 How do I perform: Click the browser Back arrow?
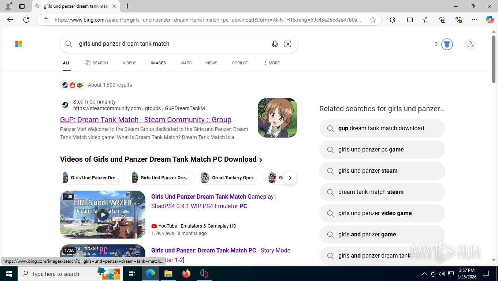coord(10,20)
